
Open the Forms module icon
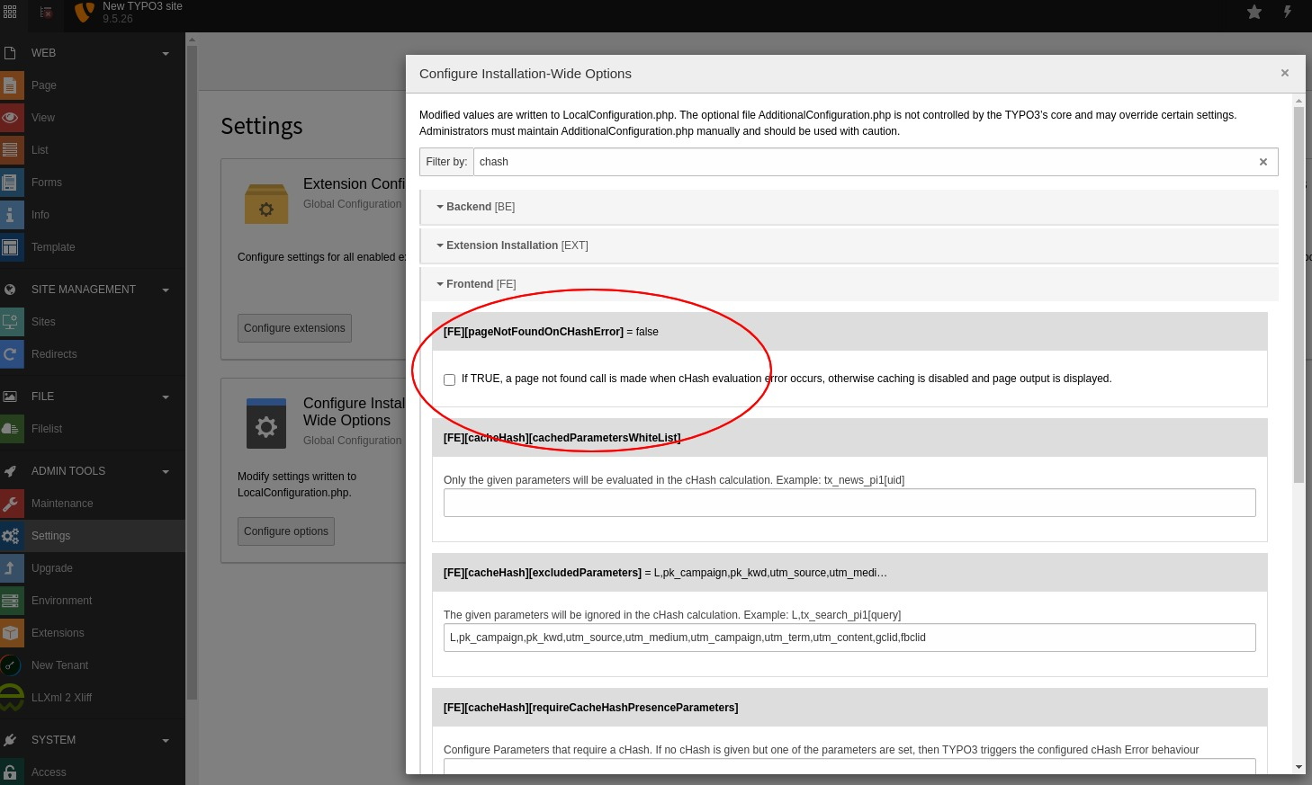pyautogui.click(x=11, y=183)
